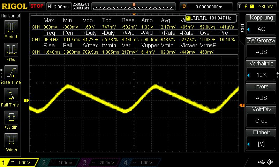Viewport: 279px width, 167px height.
Task: Click the Vari value 217mV²
Action: tap(130, 52)
